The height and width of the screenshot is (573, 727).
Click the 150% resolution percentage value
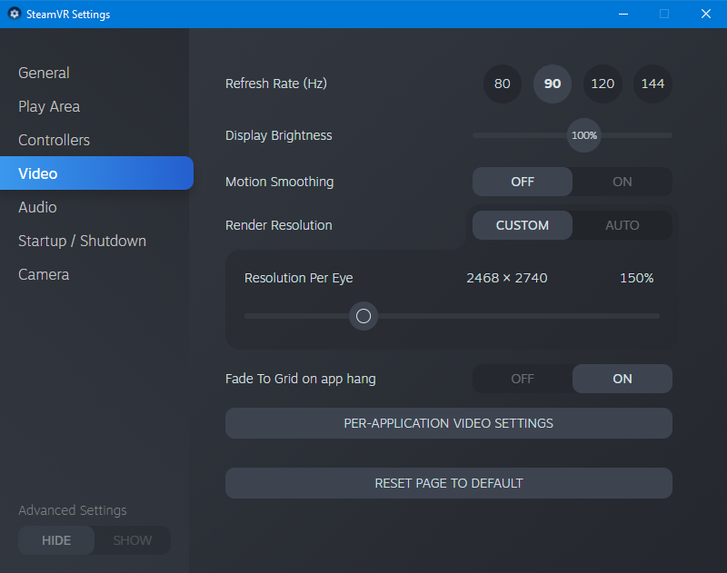tap(637, 278)
